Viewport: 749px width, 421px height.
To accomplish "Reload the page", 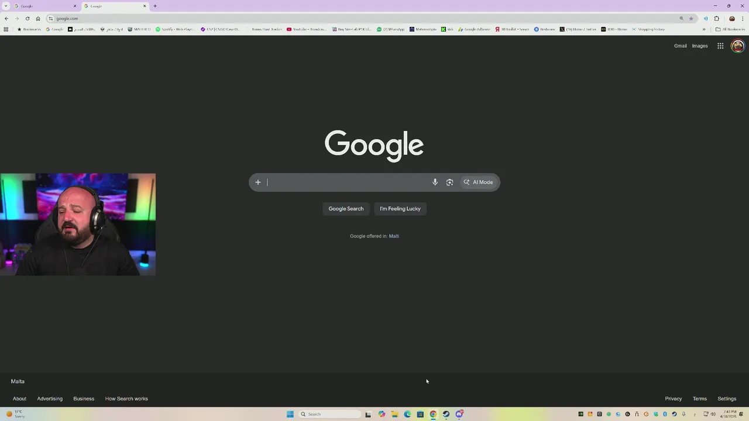I will click(27, 18).
